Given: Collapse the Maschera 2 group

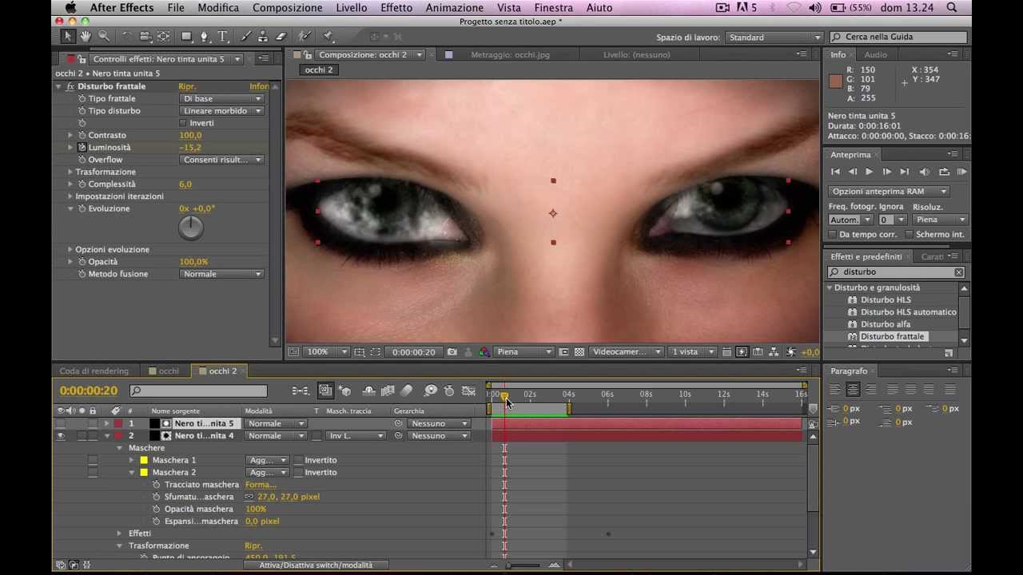Looking at the screenshot, I should [x=132, y=473].
